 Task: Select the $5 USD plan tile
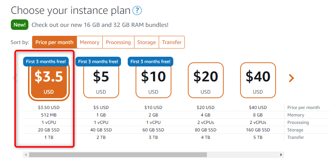pyautogui.click(x=101, y=81)
